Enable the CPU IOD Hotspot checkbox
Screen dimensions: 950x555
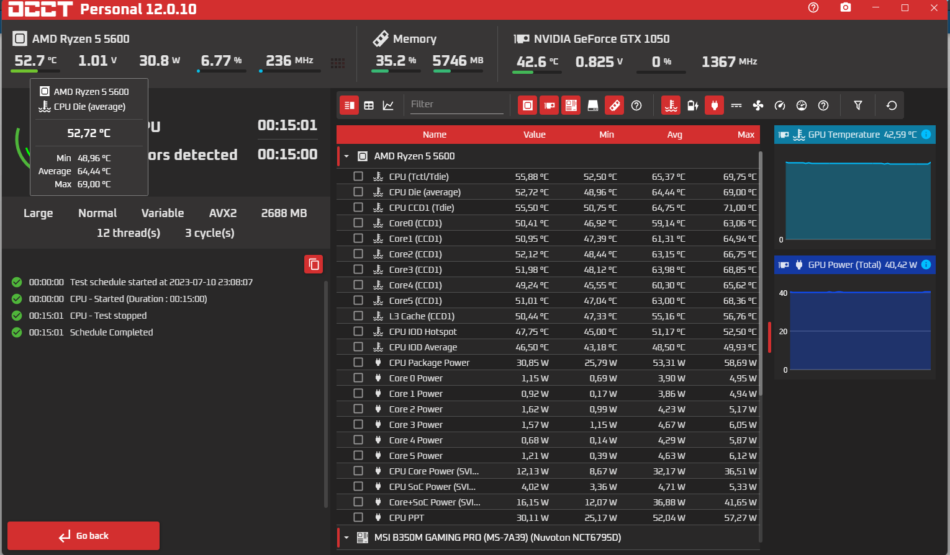(358, 331)
